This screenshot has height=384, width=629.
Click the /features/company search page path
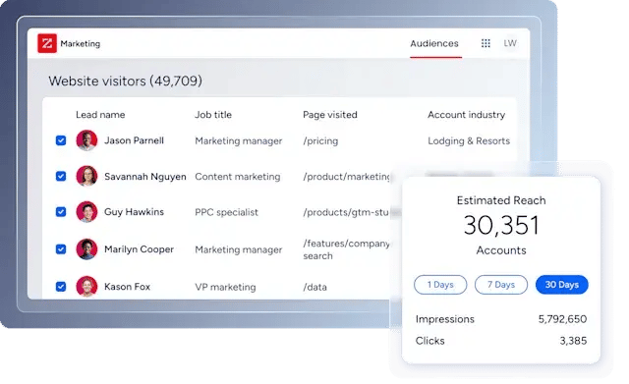pos(346,249)
